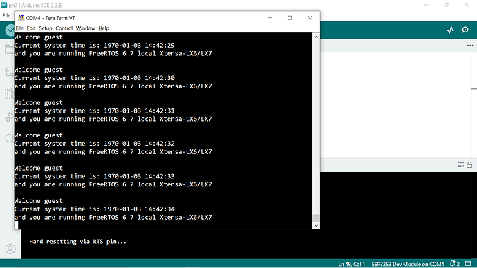Click the Tera Term window title icon

[21, 18]
